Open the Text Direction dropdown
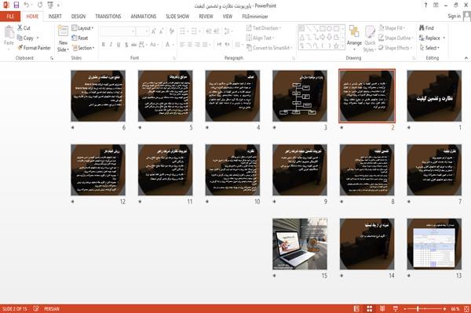The width and height of the screenshot is (471, 313). pos(264,28)
